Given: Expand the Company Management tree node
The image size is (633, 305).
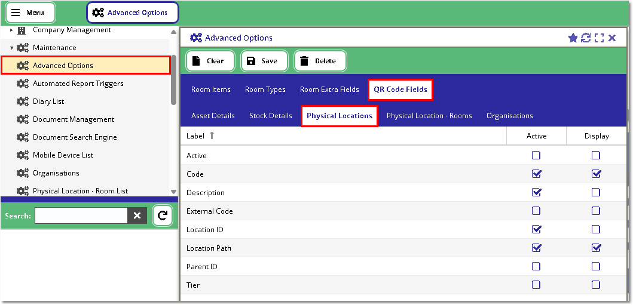Looking at the screenshot, I should pos(11,30).
